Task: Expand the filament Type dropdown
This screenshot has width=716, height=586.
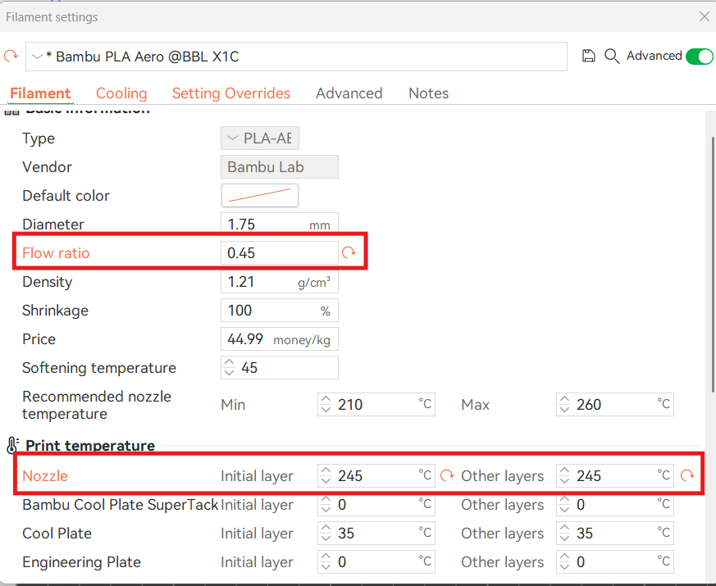Action: click(x=260, y=139)
